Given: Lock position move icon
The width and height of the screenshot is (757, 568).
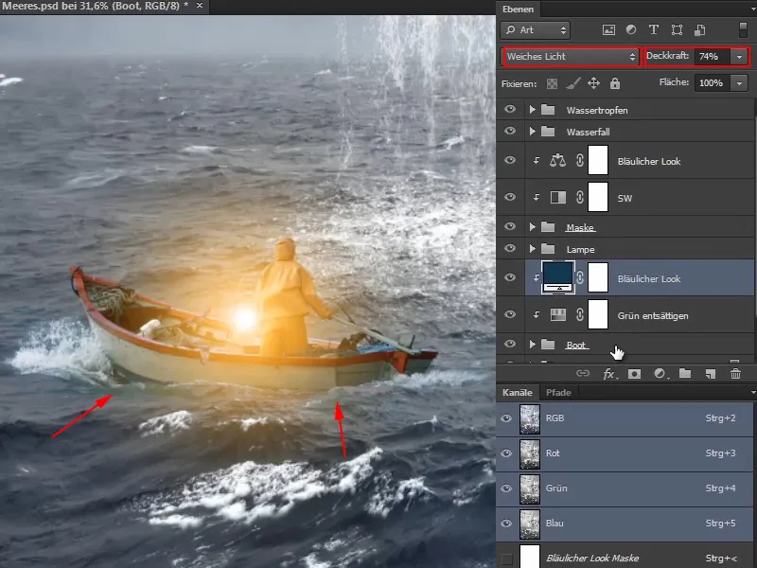Looking at the screenshot, I should pyautogui.click(x=594, y=83).
